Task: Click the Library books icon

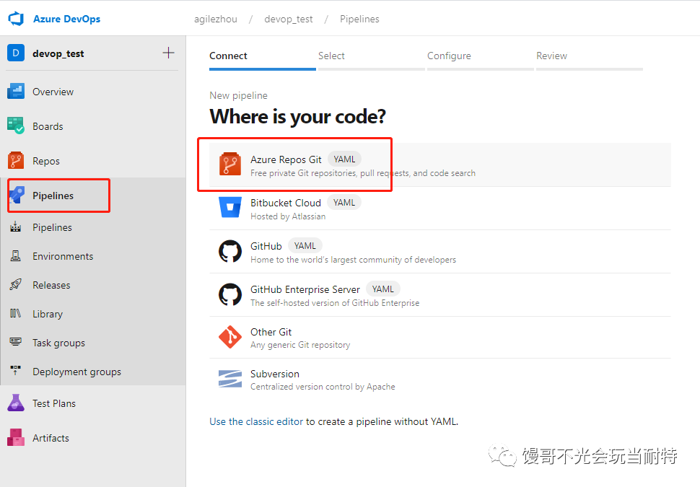Action: 16,313
